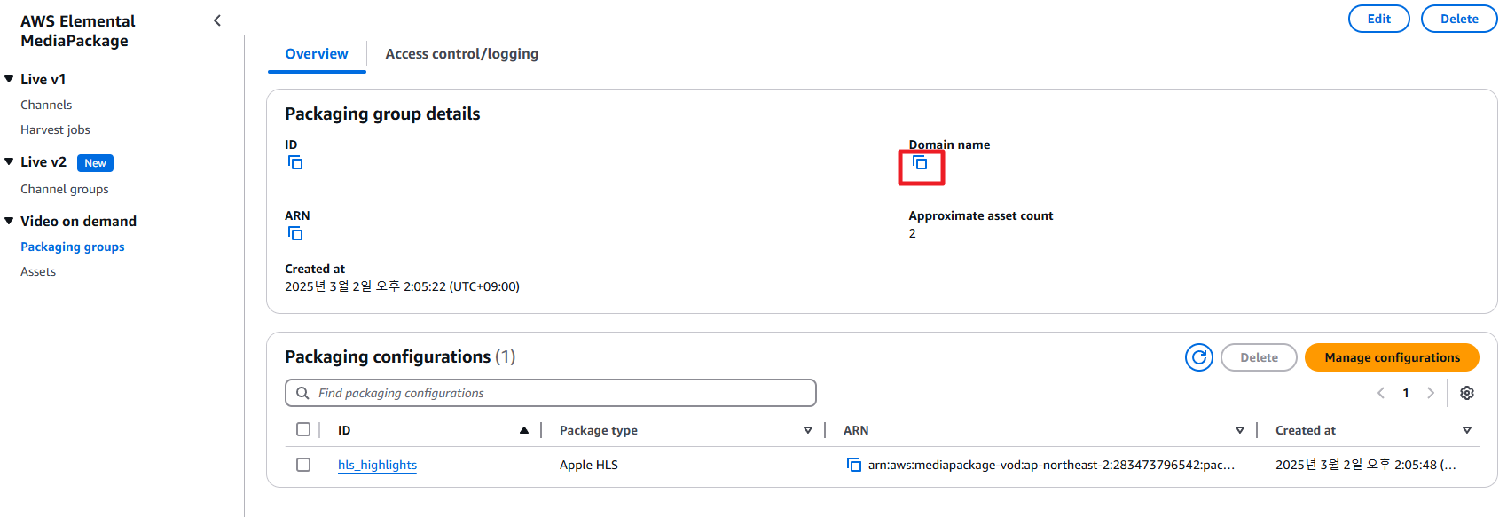Click the Apple HLS package type cell
1507x517 pixels.
coord(589,465)
